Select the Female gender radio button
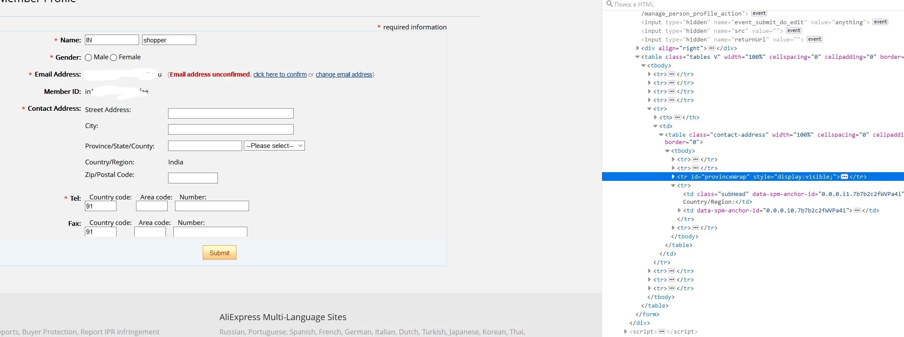This screenshot has height=337, width=904. 113,58
